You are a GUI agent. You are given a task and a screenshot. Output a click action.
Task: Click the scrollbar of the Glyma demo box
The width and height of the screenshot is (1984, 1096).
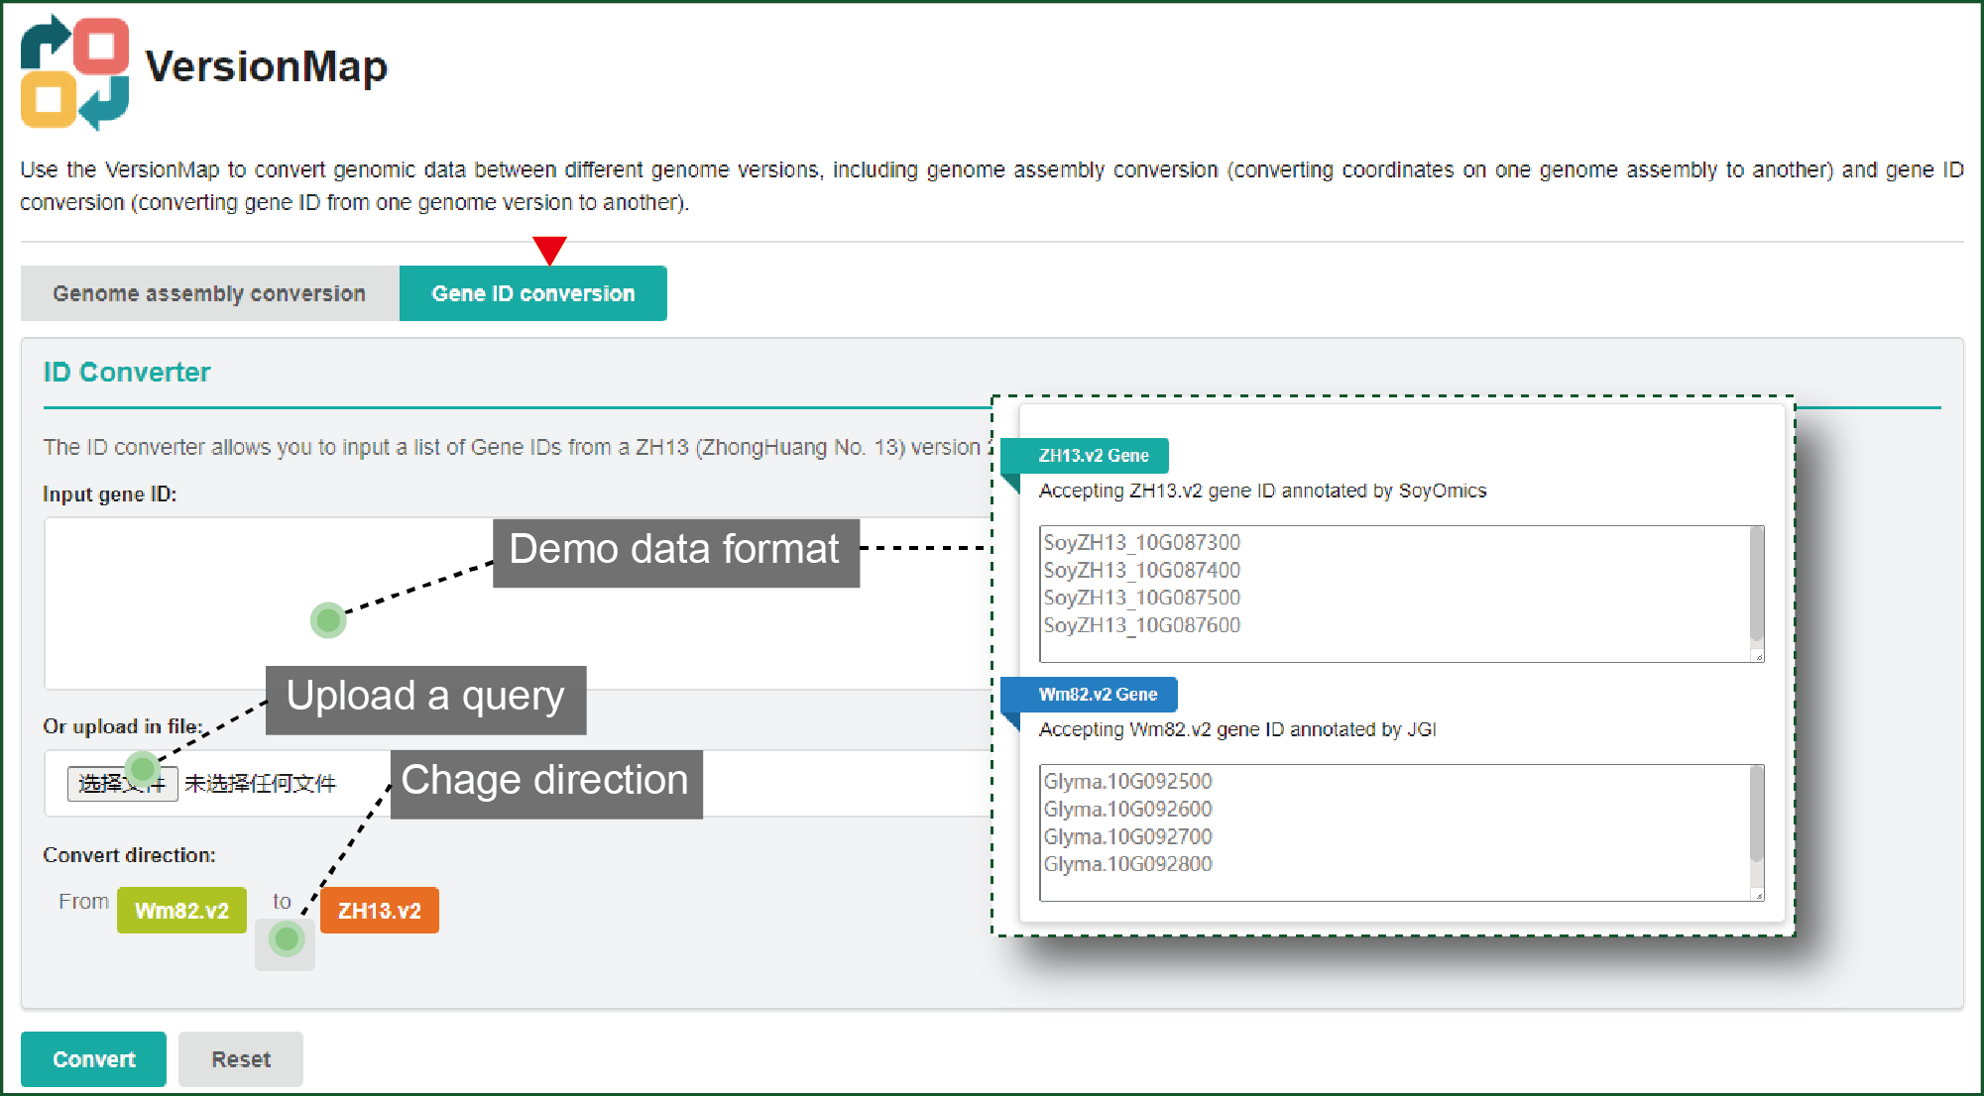point(1757,815)
